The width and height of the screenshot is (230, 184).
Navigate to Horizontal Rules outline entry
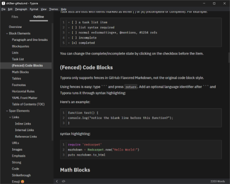coord(23,91)
